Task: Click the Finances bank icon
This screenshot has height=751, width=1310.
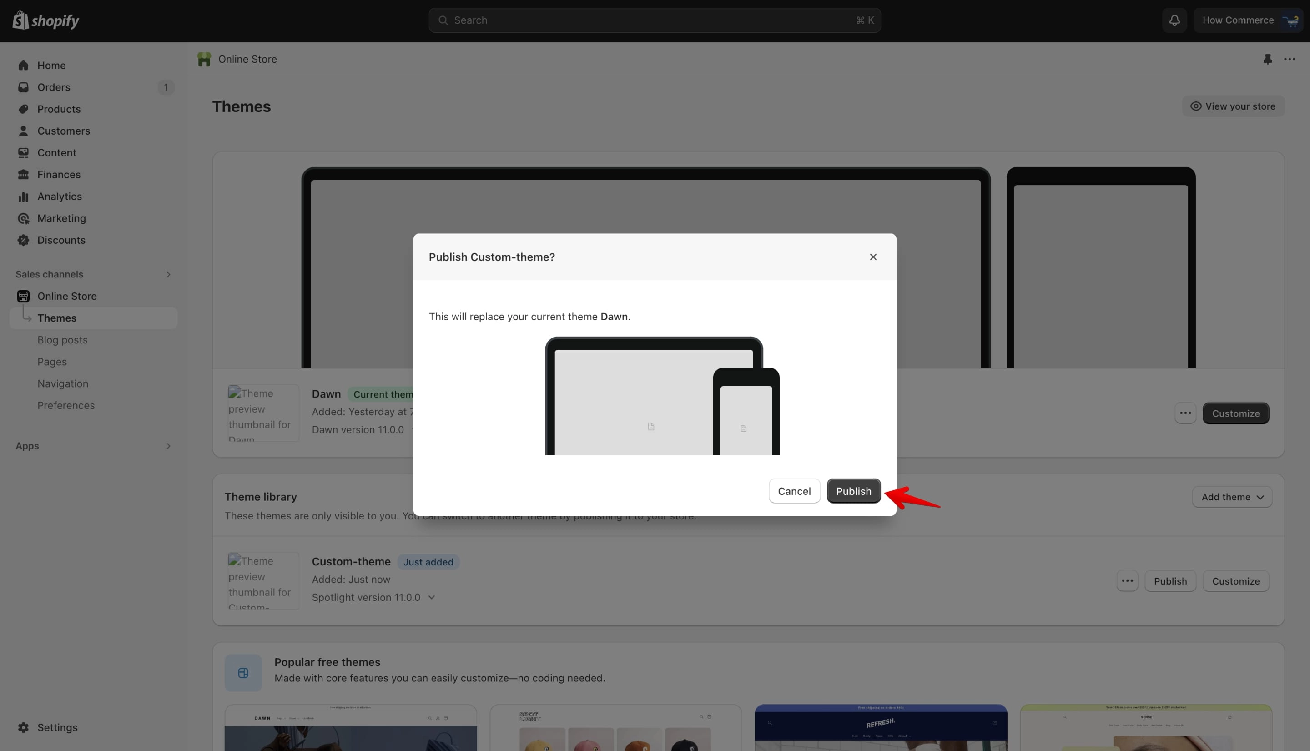Action: point(23,174)
